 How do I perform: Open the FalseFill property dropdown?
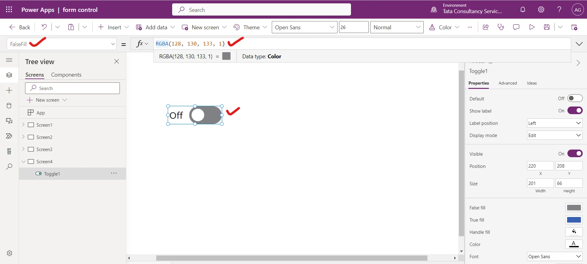pos(113,44)
